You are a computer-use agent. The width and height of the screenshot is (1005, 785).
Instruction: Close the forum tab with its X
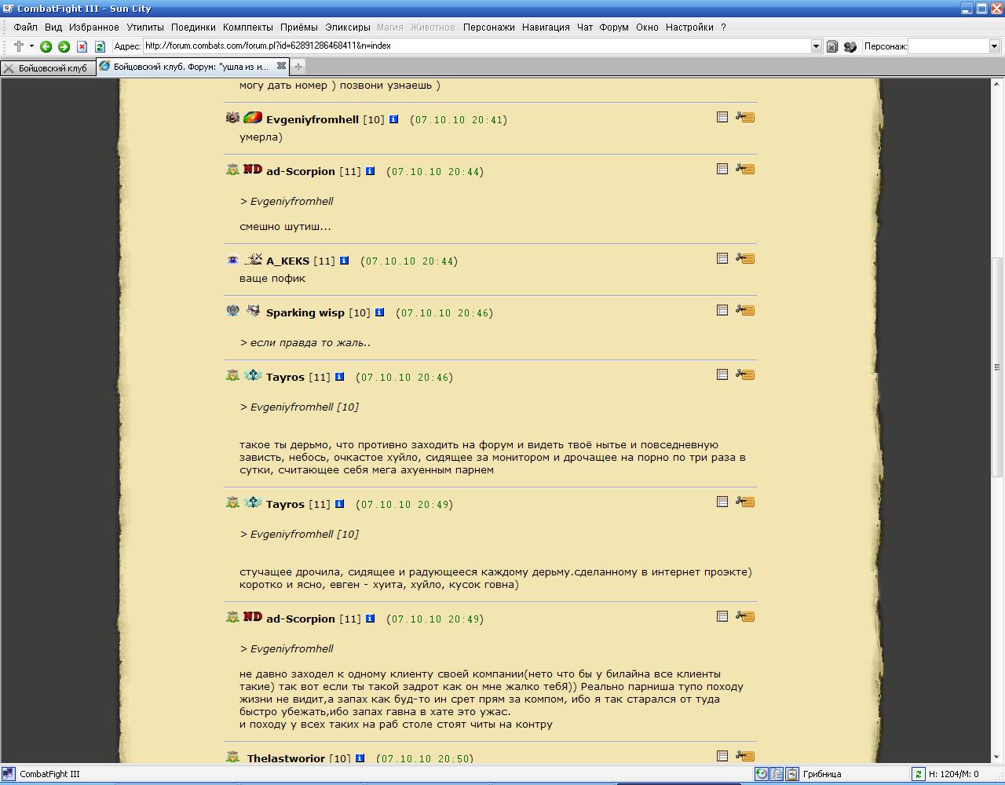click(281, 66)
